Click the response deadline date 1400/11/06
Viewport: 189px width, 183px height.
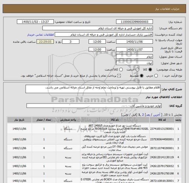coord(135,42)
